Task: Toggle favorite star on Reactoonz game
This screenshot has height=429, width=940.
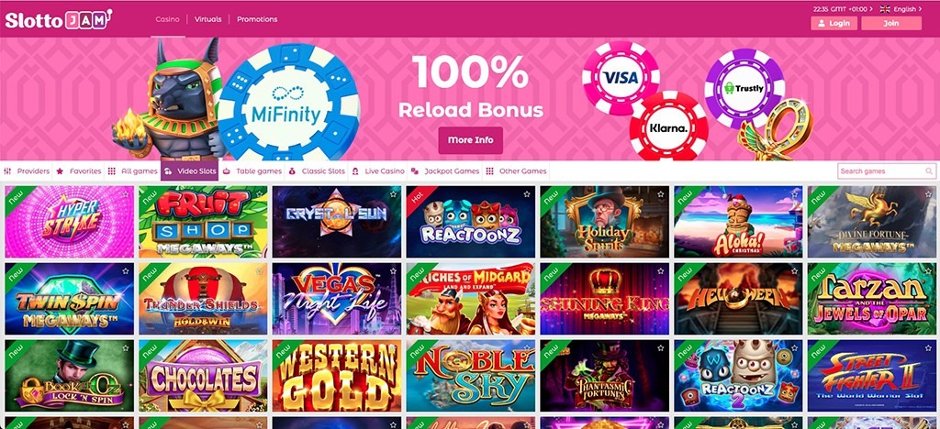Action: coord(526,193)
